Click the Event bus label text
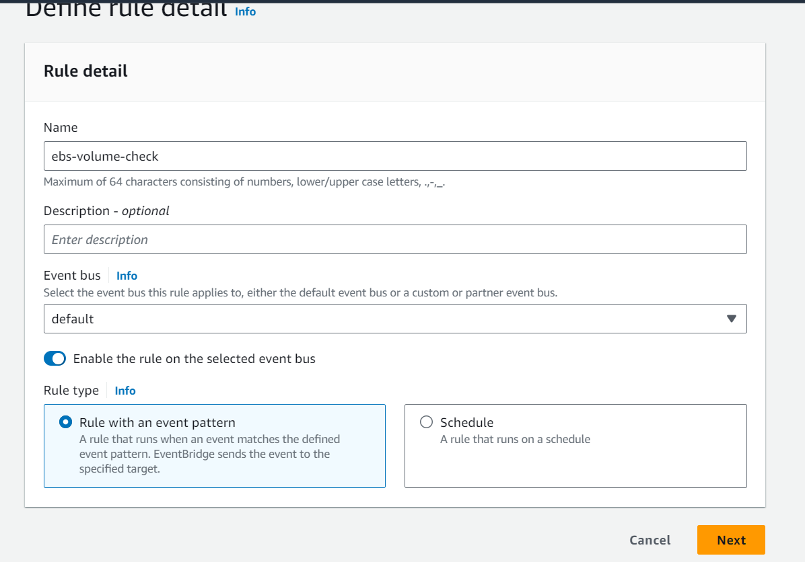The image size is (805, 562). coord(73,276)
